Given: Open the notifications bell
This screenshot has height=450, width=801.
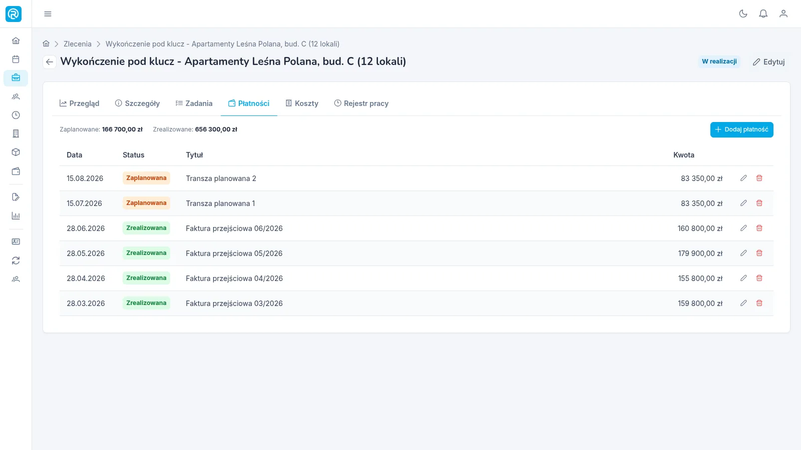Looking at the screenshot, I should pos(763,14).
